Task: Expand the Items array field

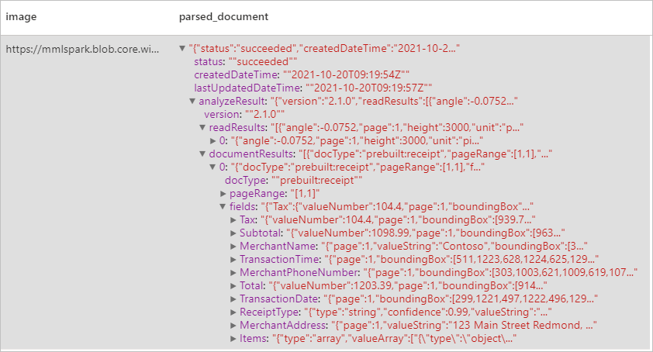Action: 233,339
